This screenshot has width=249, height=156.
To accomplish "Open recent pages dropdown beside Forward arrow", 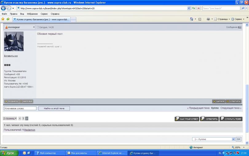I will click(13, 8).
